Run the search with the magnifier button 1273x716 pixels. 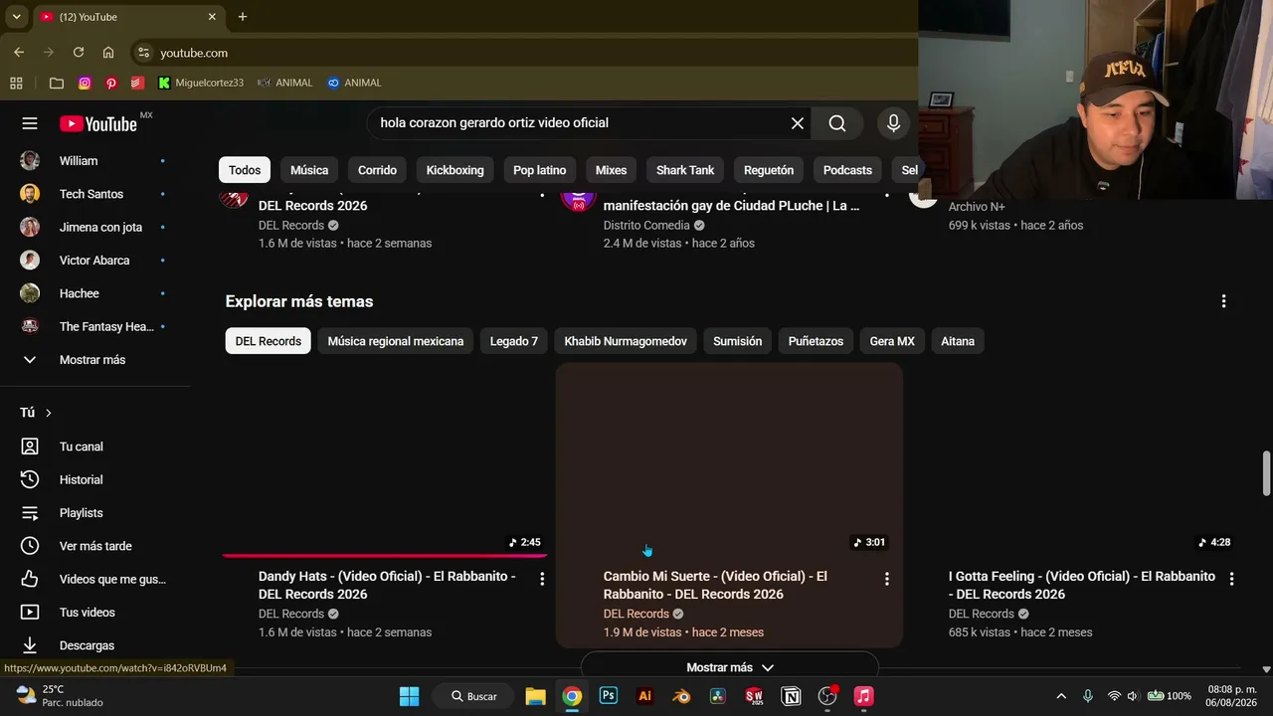(x=837, y=123)
